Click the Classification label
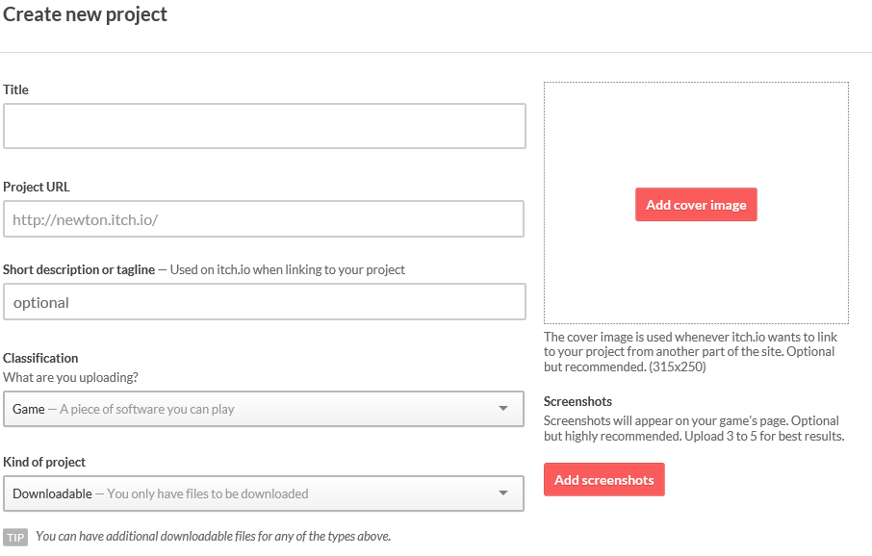 pyautogui.click(x=40, y=358)
